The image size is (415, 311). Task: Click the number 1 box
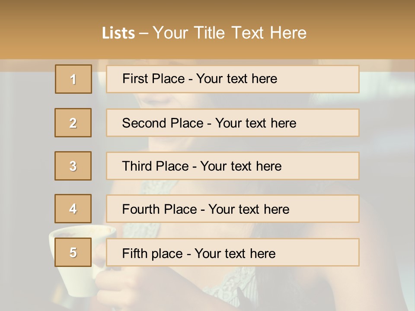pos(73,79)
